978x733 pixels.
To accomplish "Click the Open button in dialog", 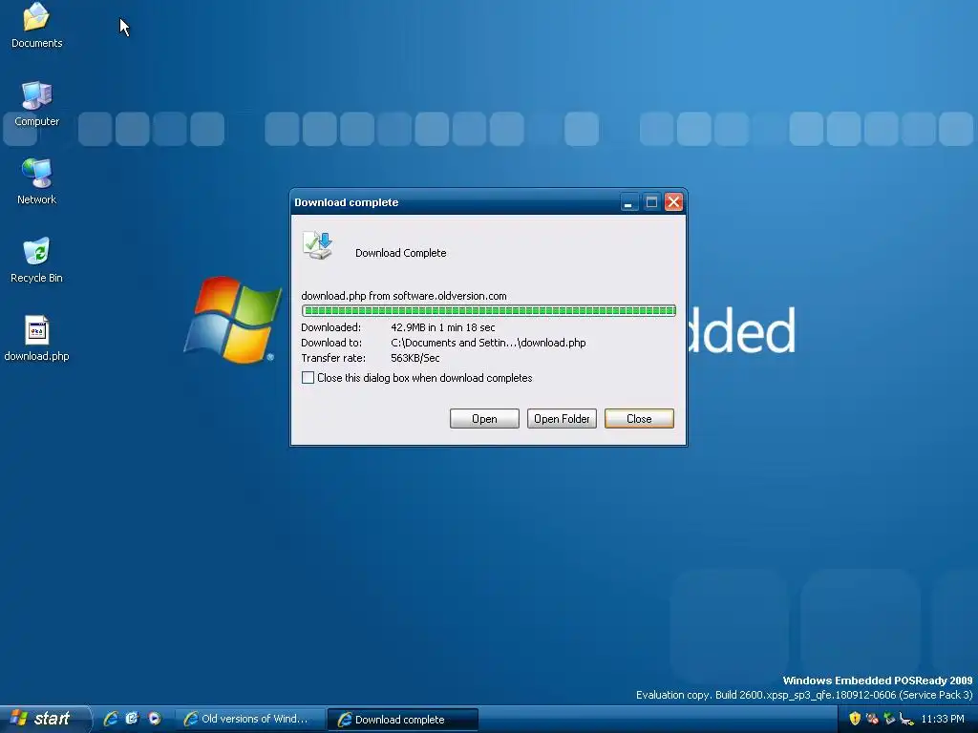I will click(484, 419).
